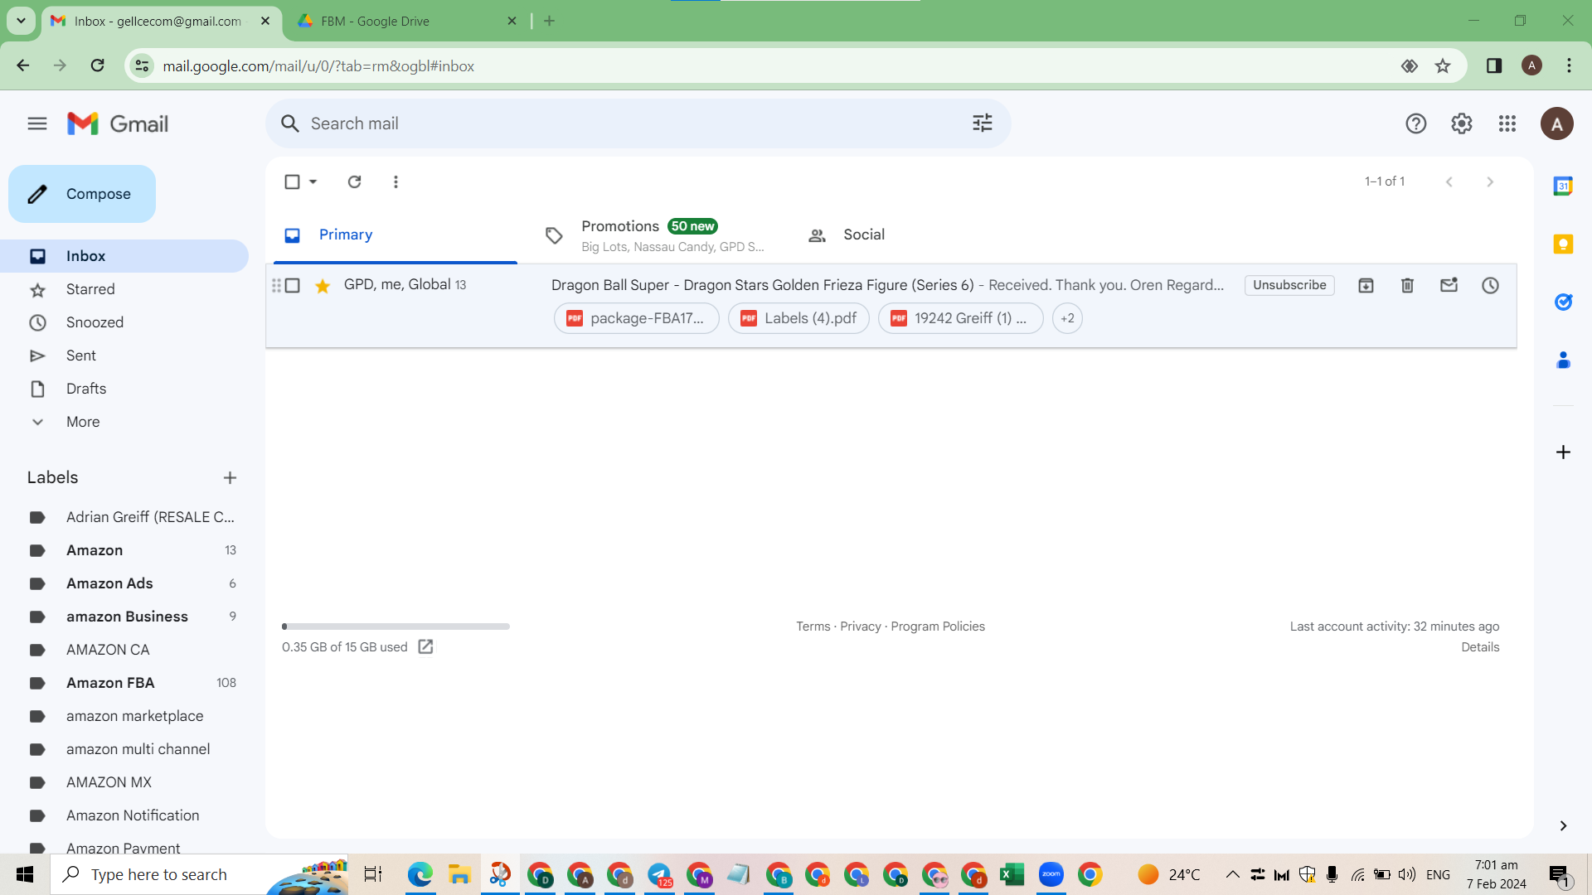Open Google Keep side panel icon
1592x895 pixels.
click(x=1563, y=244)
